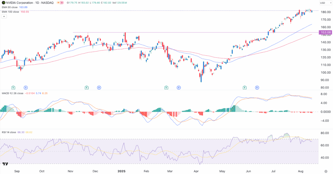The image size is (333, 174).
Task: Click the Aug label on the time axis
Action: coord(300,171)
